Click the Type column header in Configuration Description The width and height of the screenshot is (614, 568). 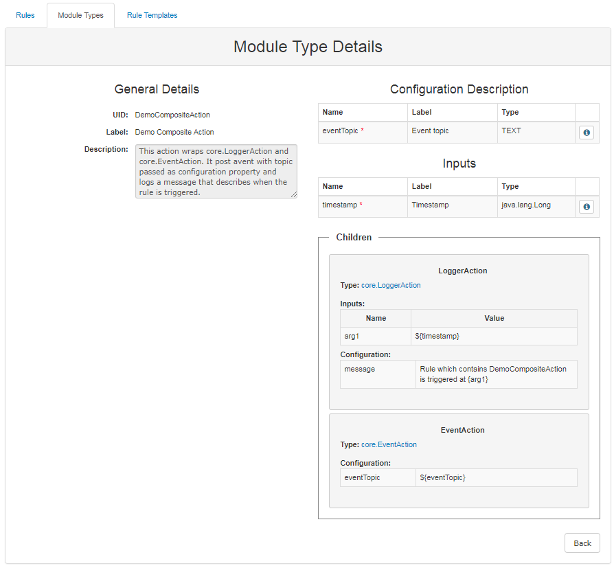pos(512,112)
